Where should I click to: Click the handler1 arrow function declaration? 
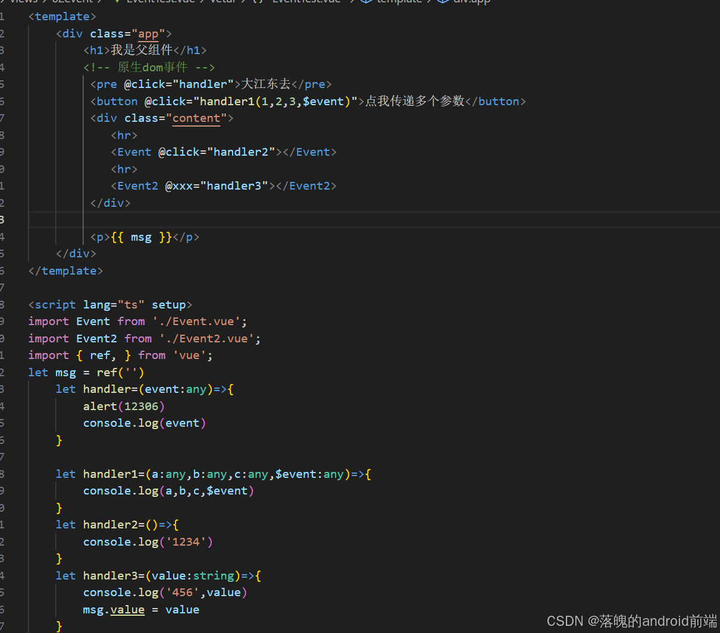tap(214, 474)
